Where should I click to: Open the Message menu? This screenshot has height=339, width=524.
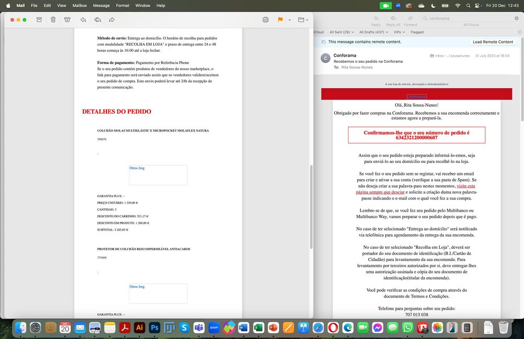pos(101,5)
